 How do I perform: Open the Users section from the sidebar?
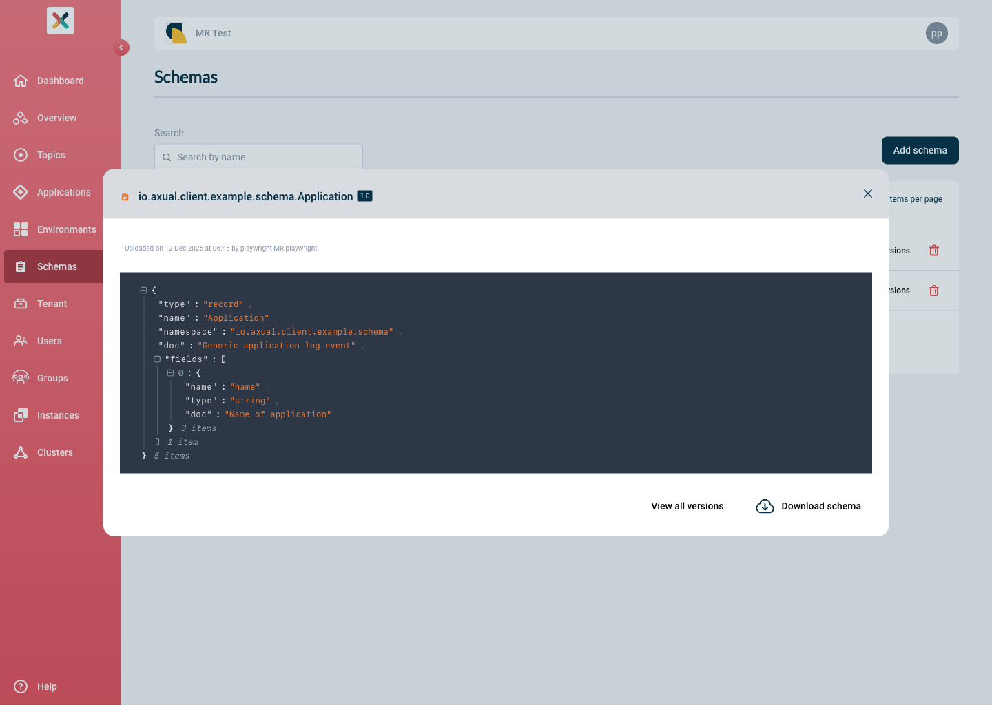(x=21, y=341)
